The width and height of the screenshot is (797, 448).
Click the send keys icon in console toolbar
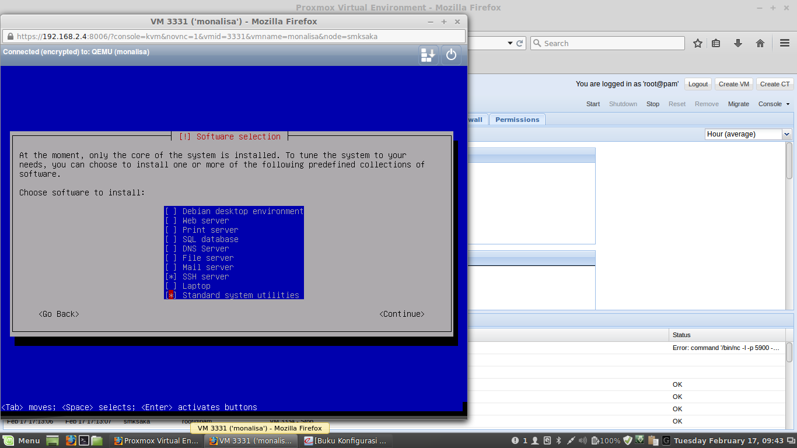428,55
